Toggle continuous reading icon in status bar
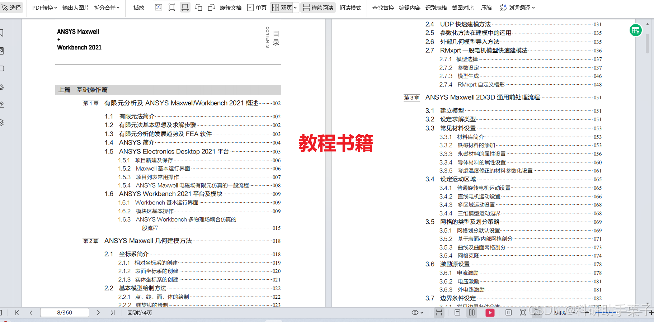This screenshot has height=322, width=654. [439, 313]
